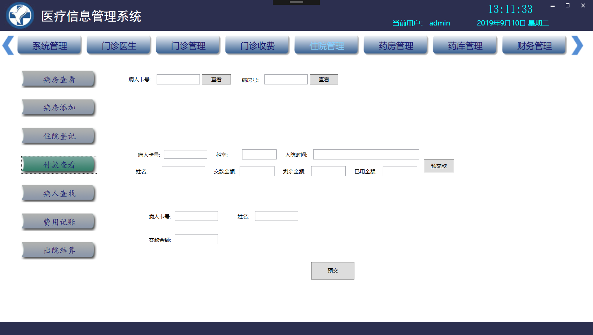
Task: Close the application window
Action: coord(583,6)
